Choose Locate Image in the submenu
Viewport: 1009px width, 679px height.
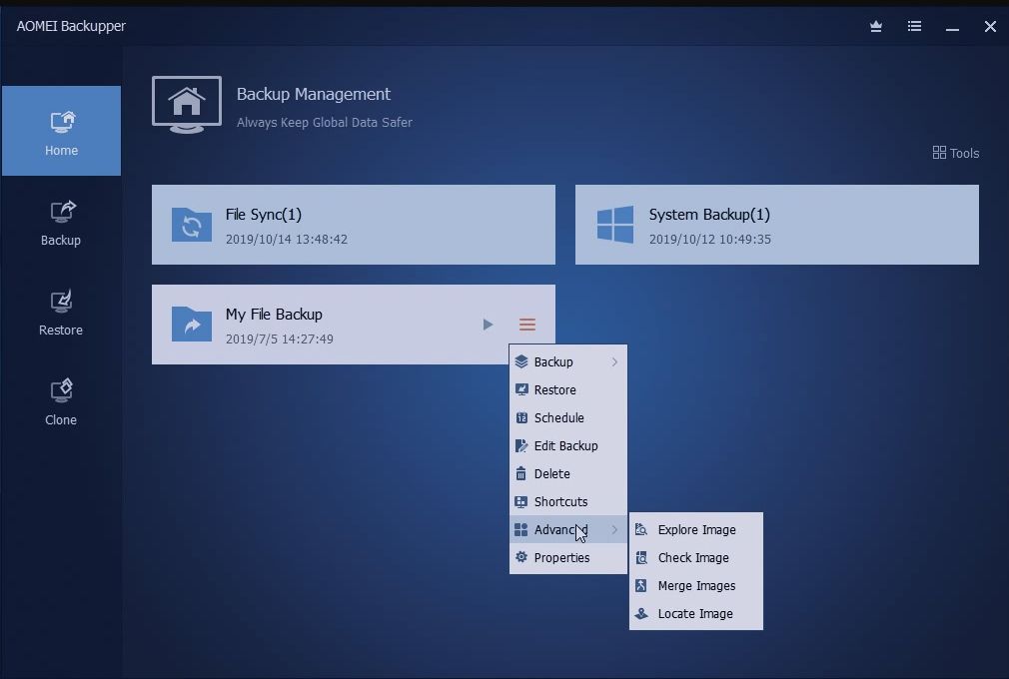[x=696, y=613]
